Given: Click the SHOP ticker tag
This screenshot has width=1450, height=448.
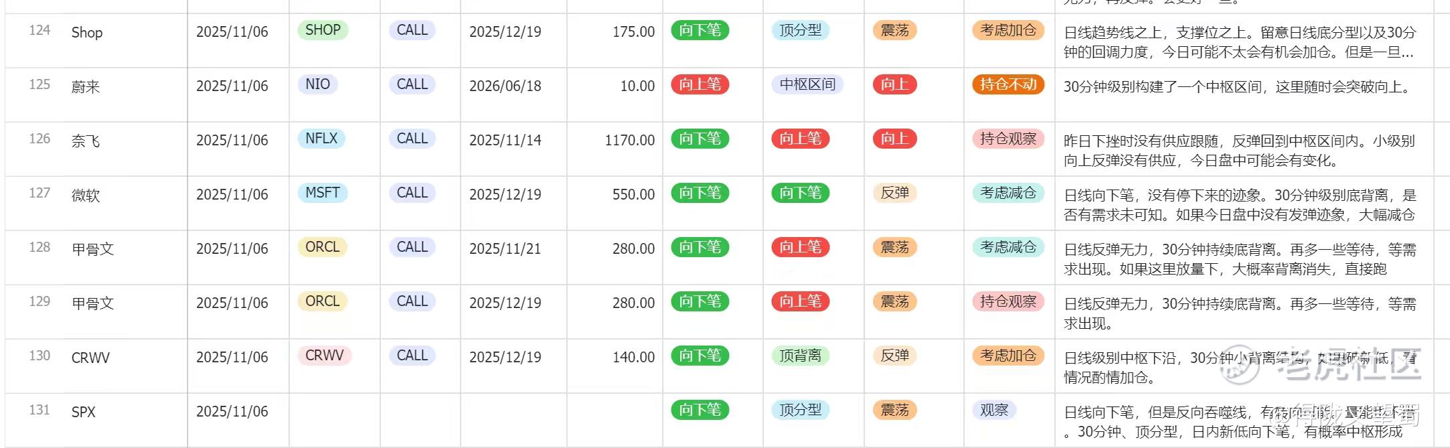Looking at the screenshot, I should click(x=323, y=30).
